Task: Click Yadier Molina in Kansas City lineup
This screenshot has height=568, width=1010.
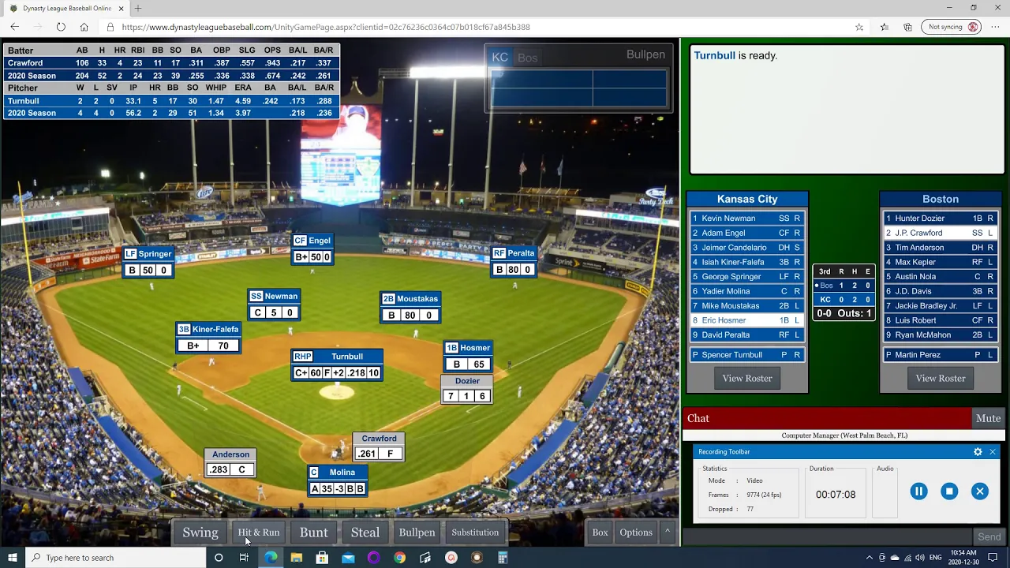Action: pyautogui.click(x=747, y=291)
